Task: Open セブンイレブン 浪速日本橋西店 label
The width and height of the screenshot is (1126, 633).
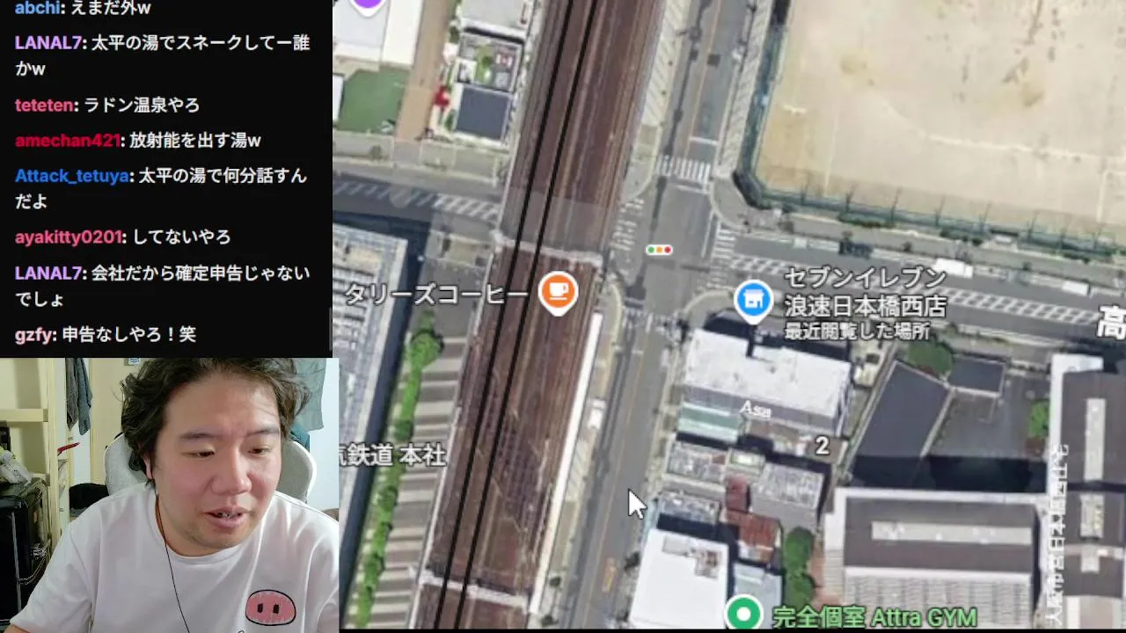Action: click(x=866, y=293)
